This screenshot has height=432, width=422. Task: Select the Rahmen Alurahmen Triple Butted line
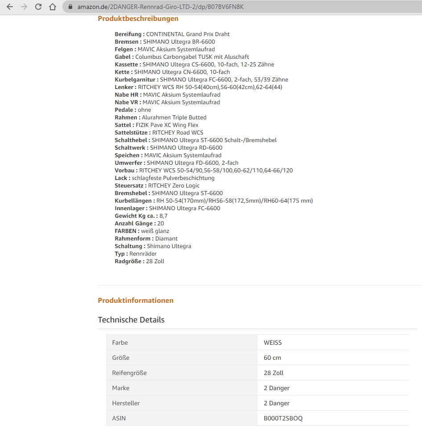coord(160,118)
